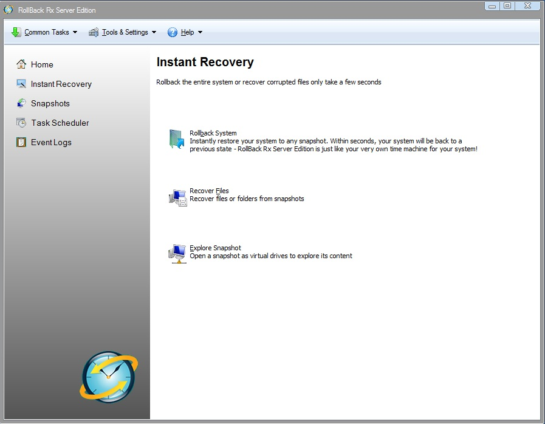The width and height of the screenshot is (545, 424).
Task: Click the Rollback System green door icon
Action: (x=177, y=139)
